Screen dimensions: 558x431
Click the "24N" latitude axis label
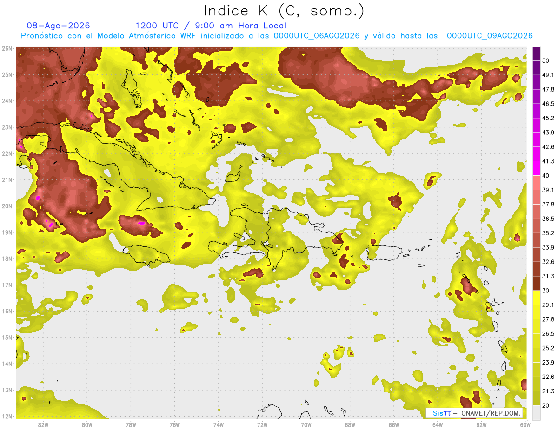click(7, 101)
